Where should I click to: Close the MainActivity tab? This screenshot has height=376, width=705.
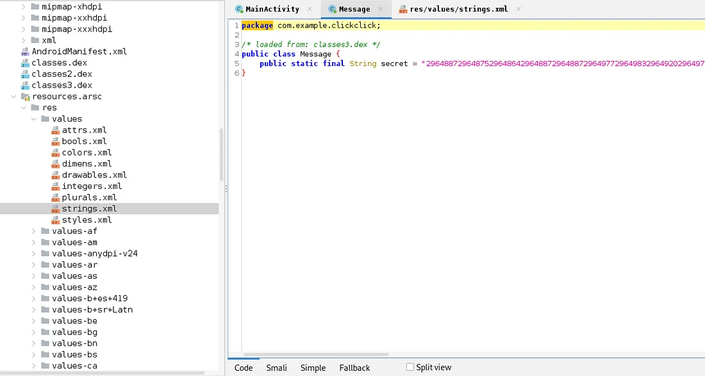(x=310, y=9)
